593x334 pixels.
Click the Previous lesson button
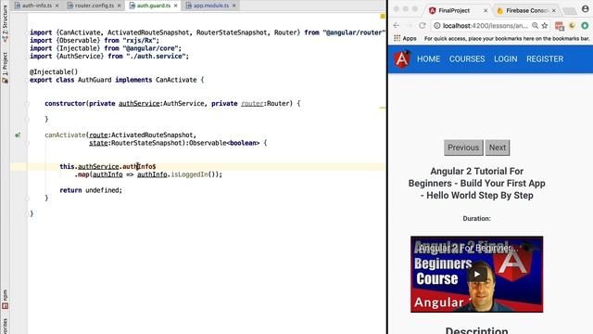click(x=463, y=148)
